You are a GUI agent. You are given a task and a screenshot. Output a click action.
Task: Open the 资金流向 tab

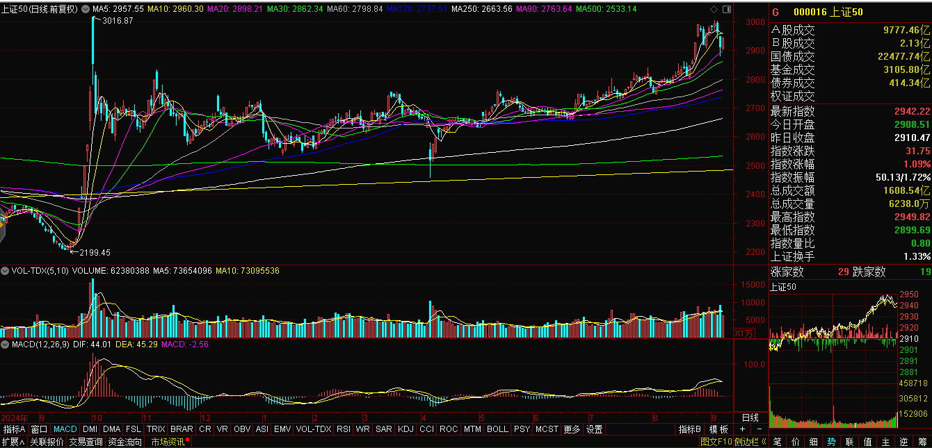click(124, 442)
